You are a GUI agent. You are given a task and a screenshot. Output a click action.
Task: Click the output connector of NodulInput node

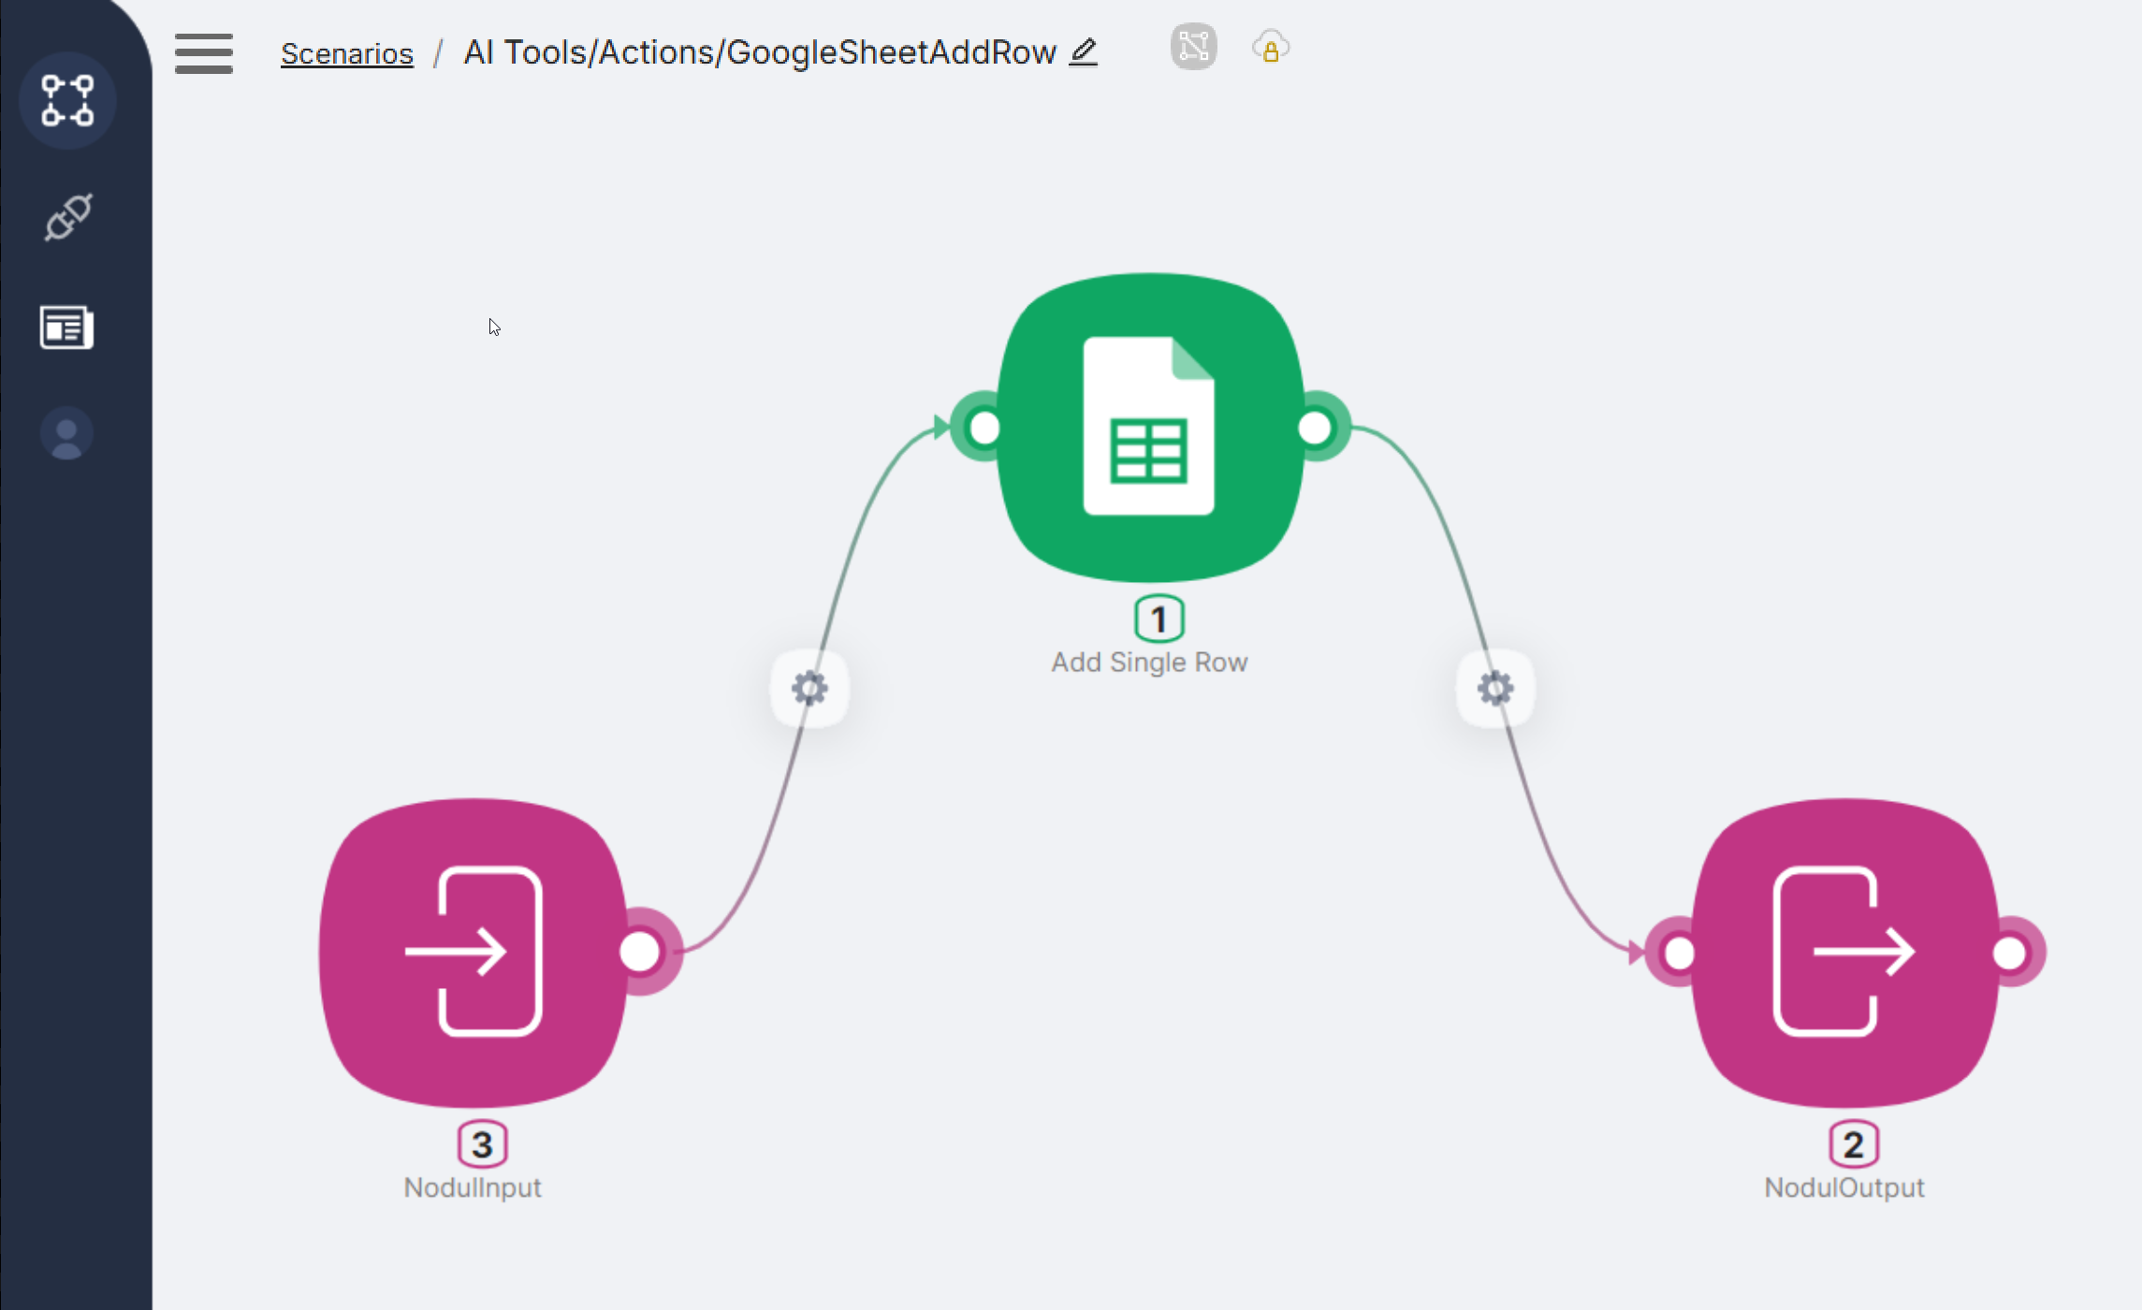tap(641, 952)
